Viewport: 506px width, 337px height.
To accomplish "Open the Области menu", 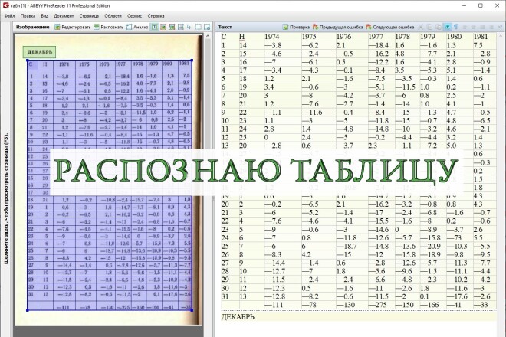I will pos(113,16).
